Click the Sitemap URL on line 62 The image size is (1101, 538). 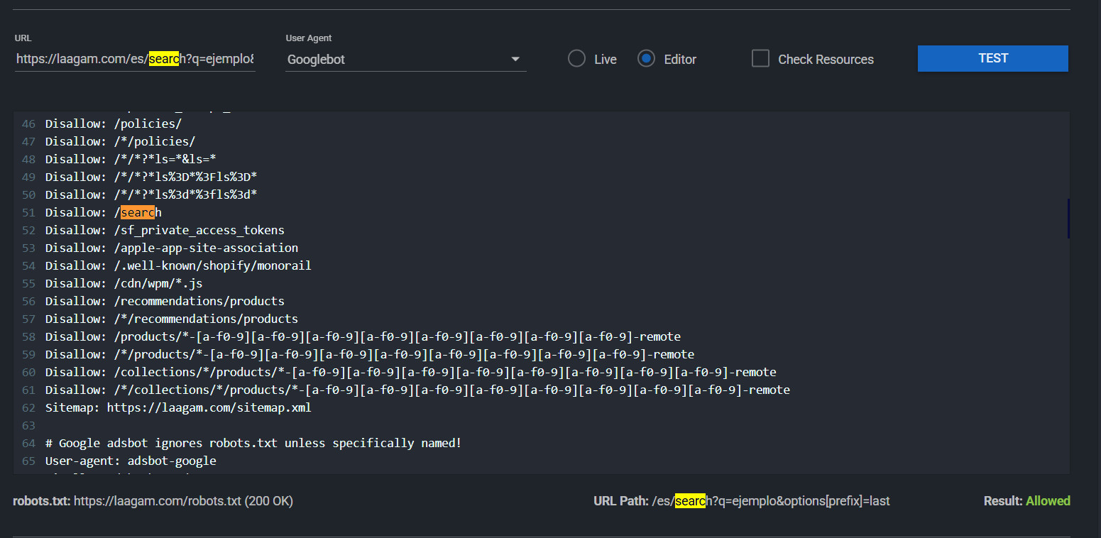(209, 407)
